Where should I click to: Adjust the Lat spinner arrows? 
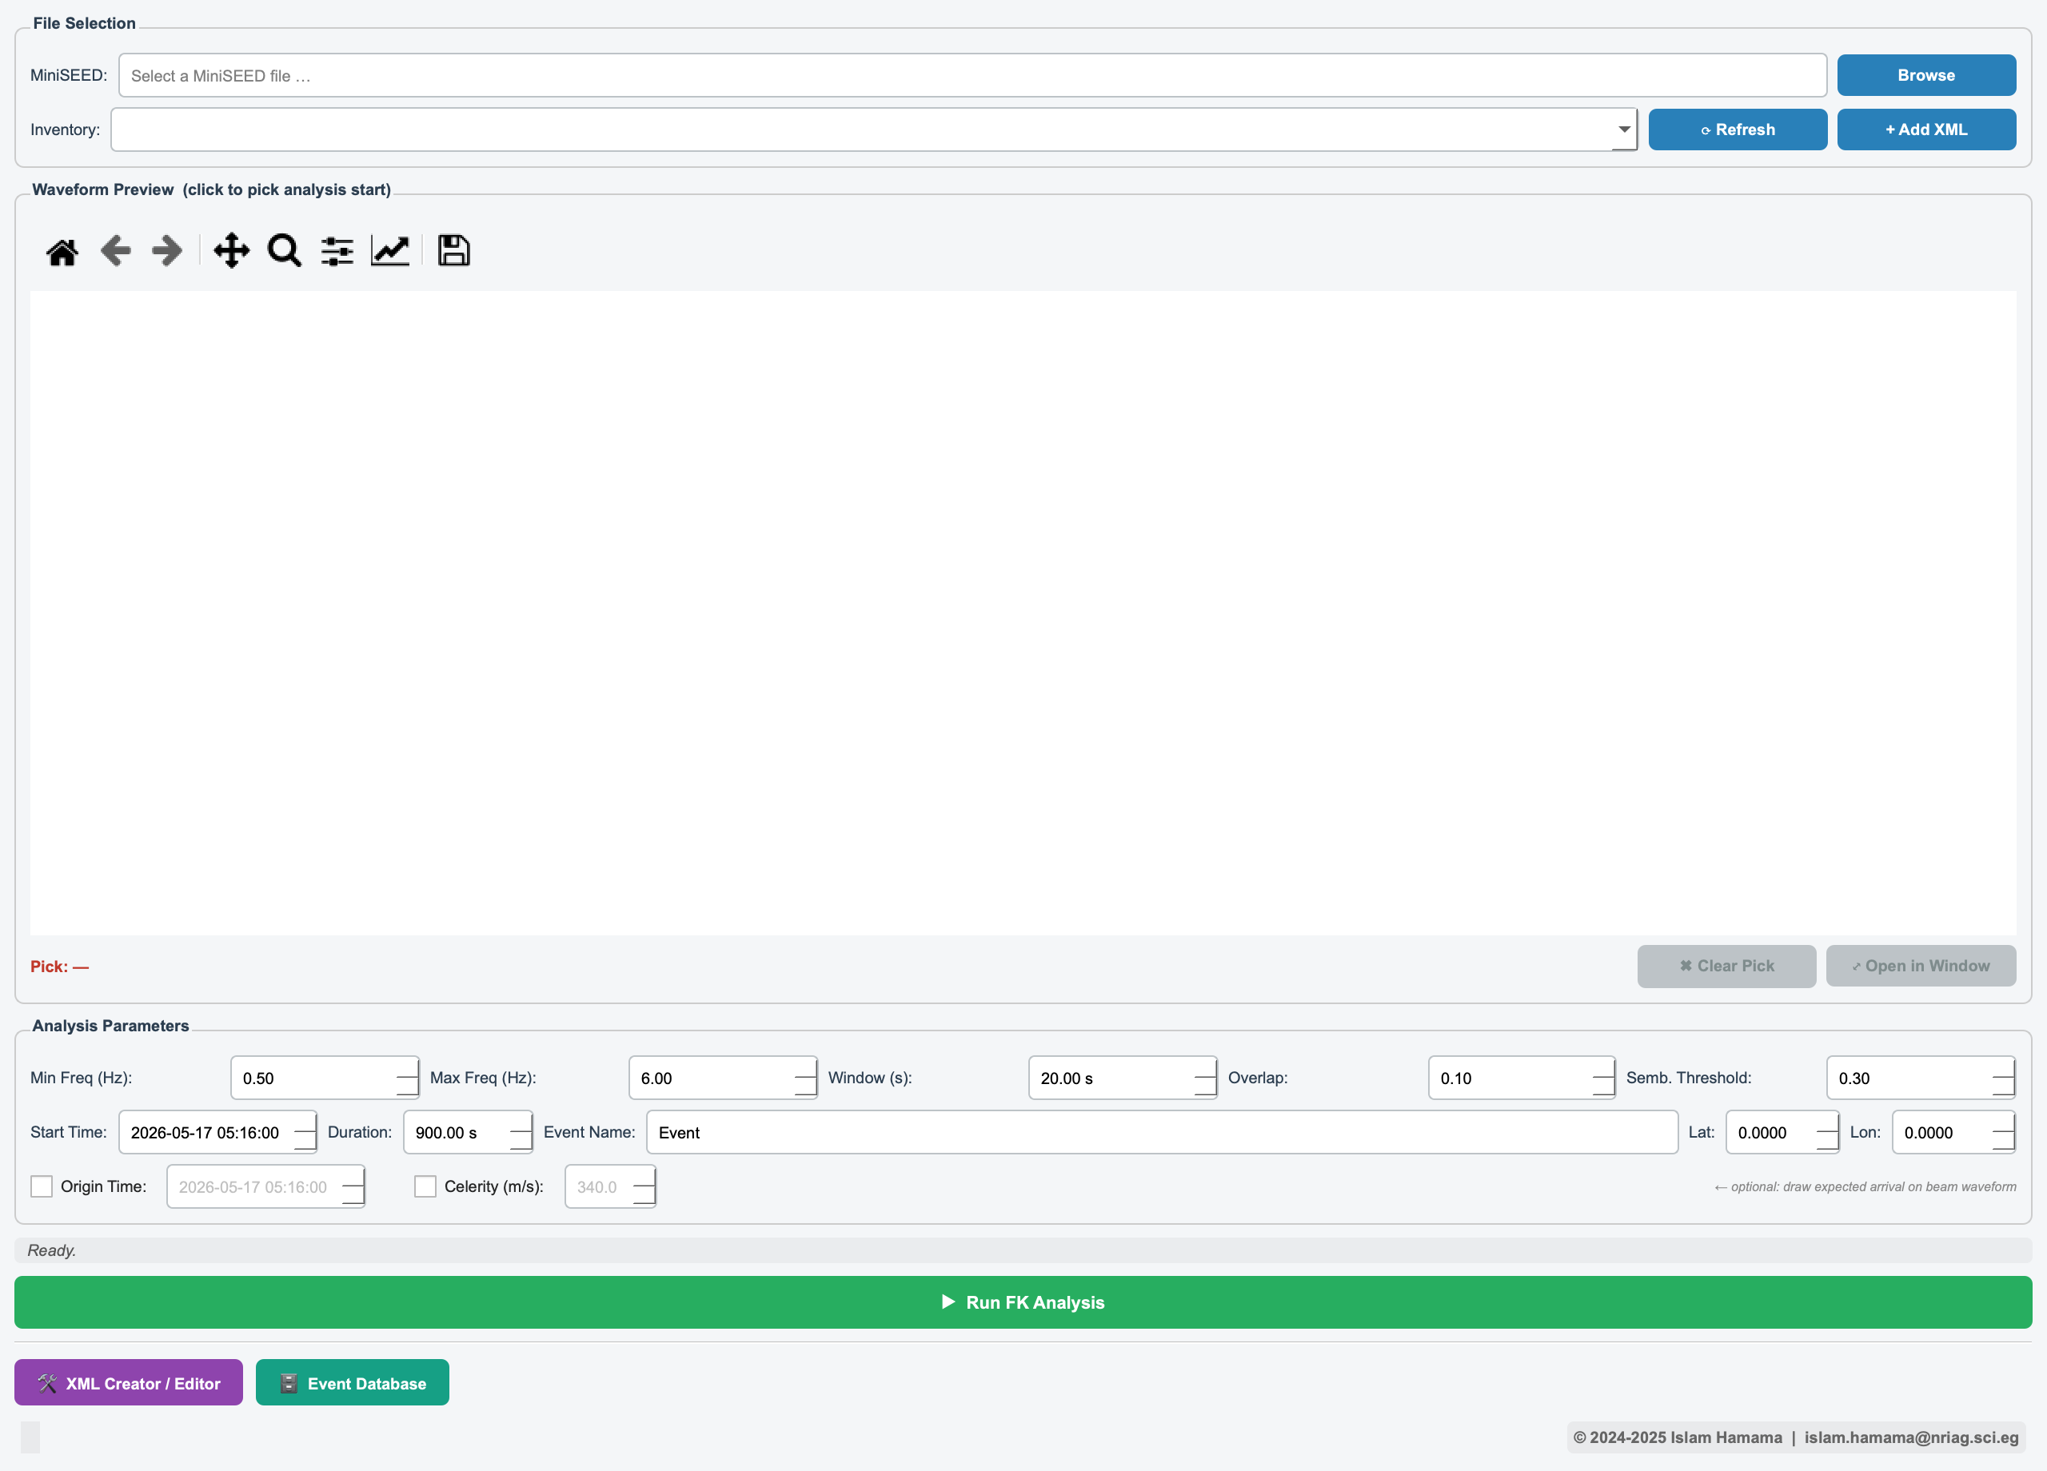[1827, 1133]
